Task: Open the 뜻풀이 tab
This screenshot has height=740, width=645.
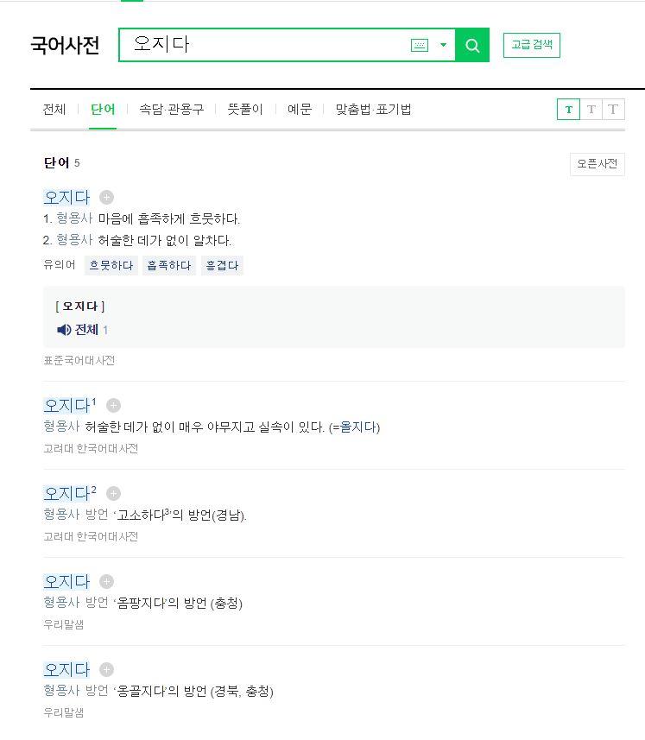Action: pos(245,110)
